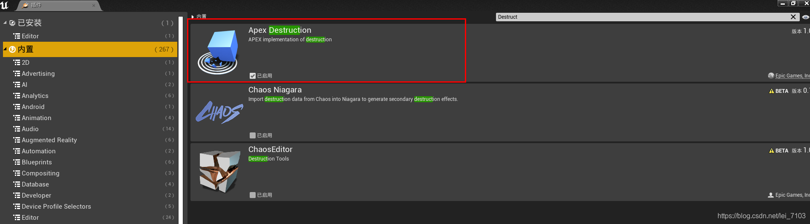Click the 内置 breadcrumb at top
The image size is (810, 224).
pos(201,17)
